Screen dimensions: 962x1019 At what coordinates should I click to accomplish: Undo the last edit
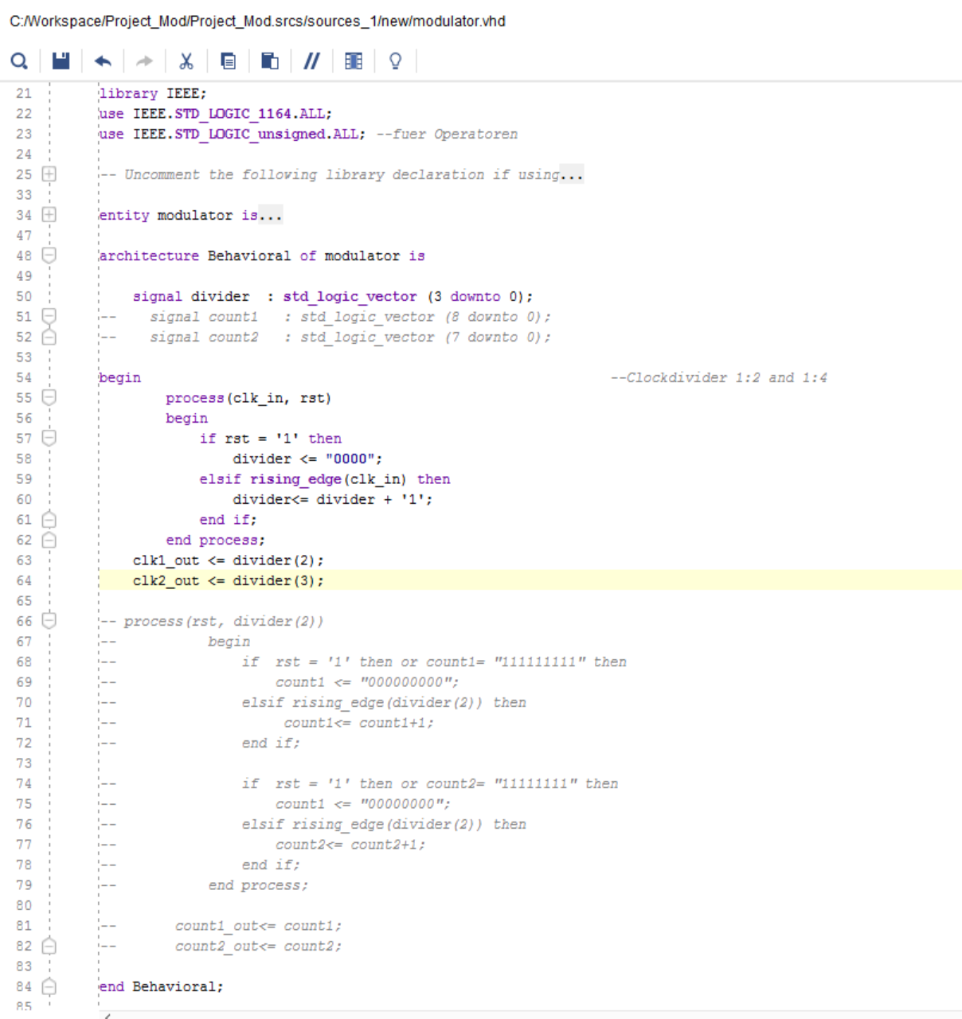point(103,61)
